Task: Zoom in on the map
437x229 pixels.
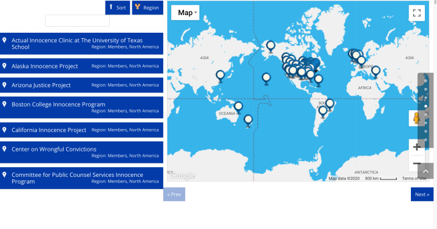Action: point(416,147)
